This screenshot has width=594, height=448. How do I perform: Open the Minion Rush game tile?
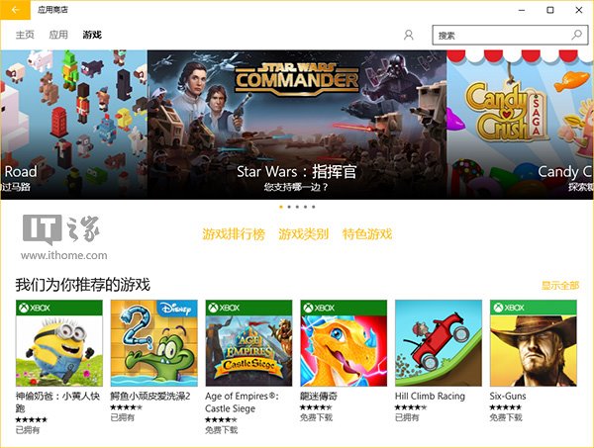59,343
